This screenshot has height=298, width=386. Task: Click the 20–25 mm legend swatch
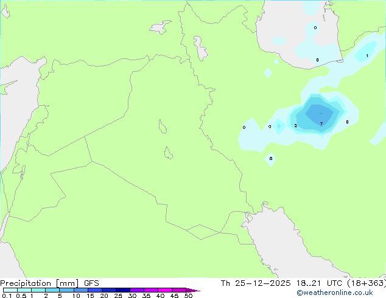pyautogui.click(x=109, y=290)
